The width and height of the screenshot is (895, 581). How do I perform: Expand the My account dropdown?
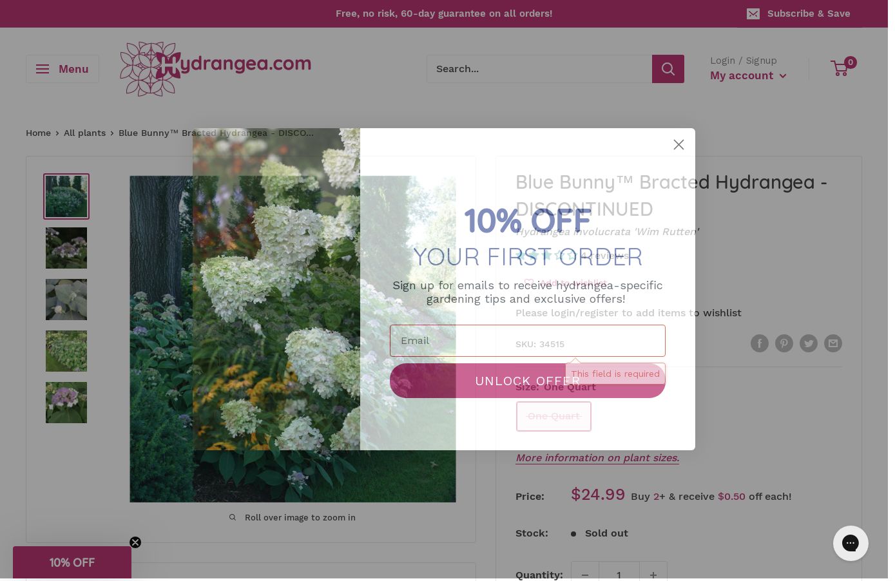click(x=748, y=75)
